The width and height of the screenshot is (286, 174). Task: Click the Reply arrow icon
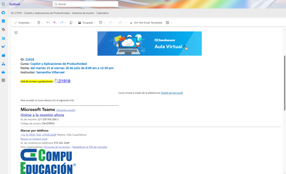[48, 23]
